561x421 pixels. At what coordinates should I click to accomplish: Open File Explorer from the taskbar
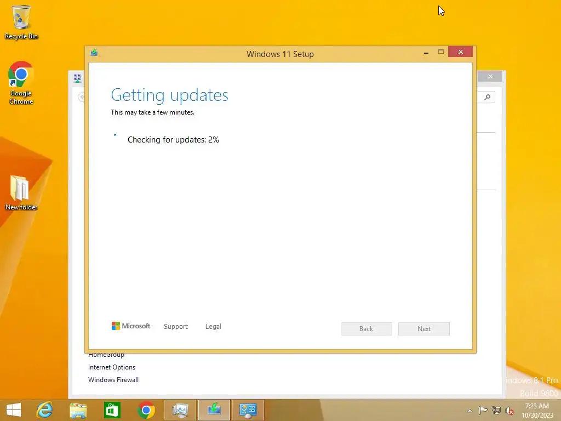tap(78, 410)
